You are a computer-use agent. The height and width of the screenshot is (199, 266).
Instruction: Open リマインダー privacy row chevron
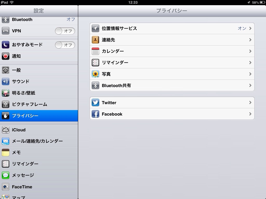coord(250,63)
